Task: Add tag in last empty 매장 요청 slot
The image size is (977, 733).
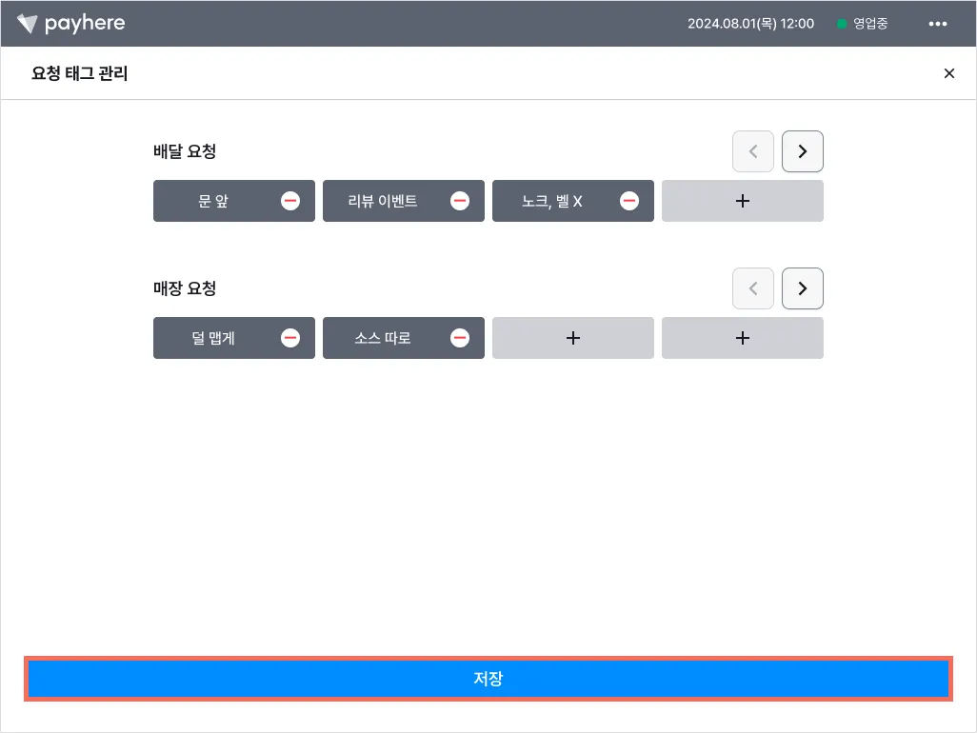Action: [743, 338]
